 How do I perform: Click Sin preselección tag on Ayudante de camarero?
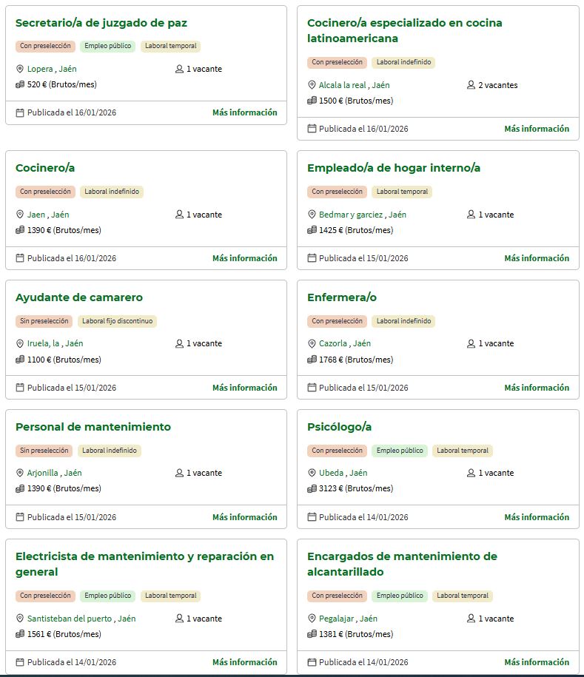[44, 321]
